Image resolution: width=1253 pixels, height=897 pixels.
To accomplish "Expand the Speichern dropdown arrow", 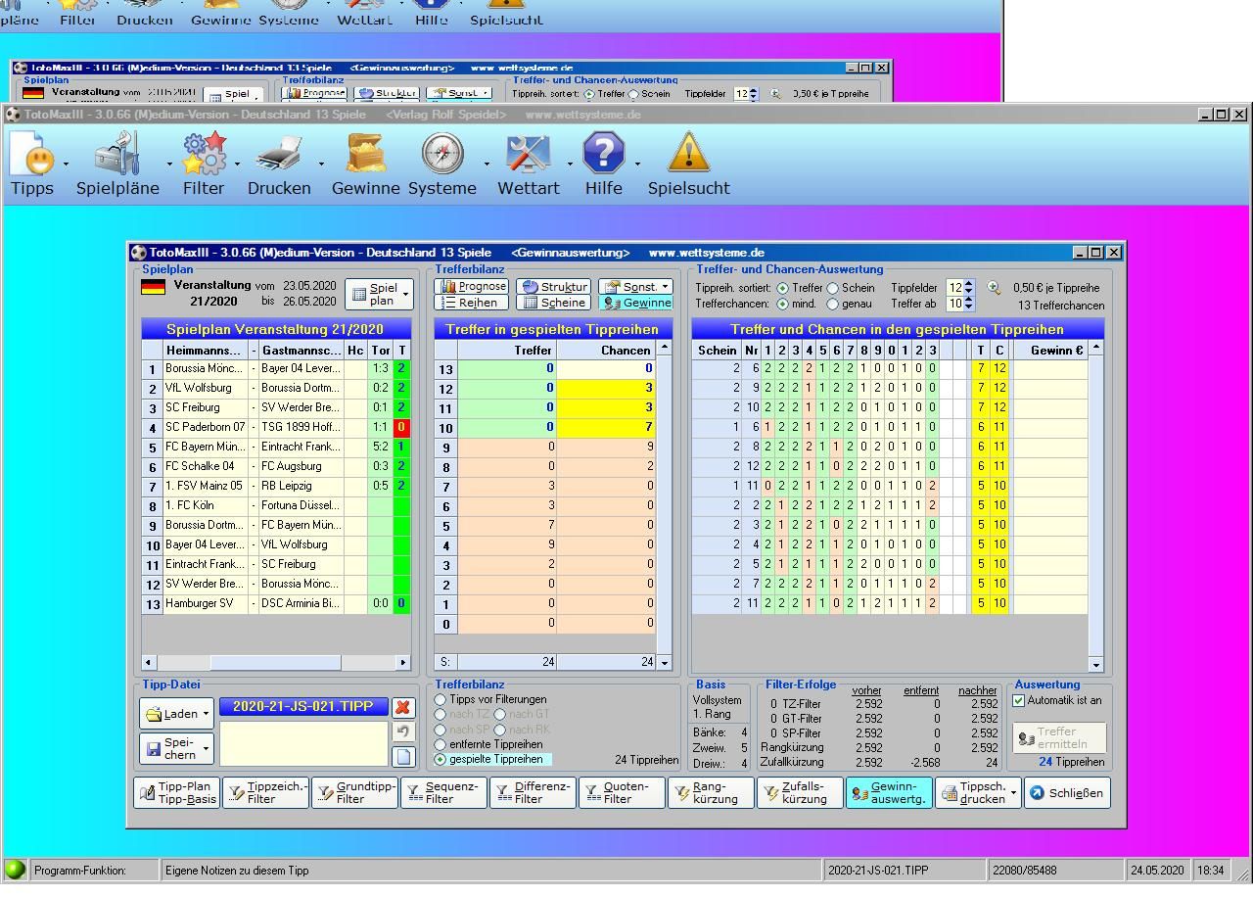I will [206, 749].
